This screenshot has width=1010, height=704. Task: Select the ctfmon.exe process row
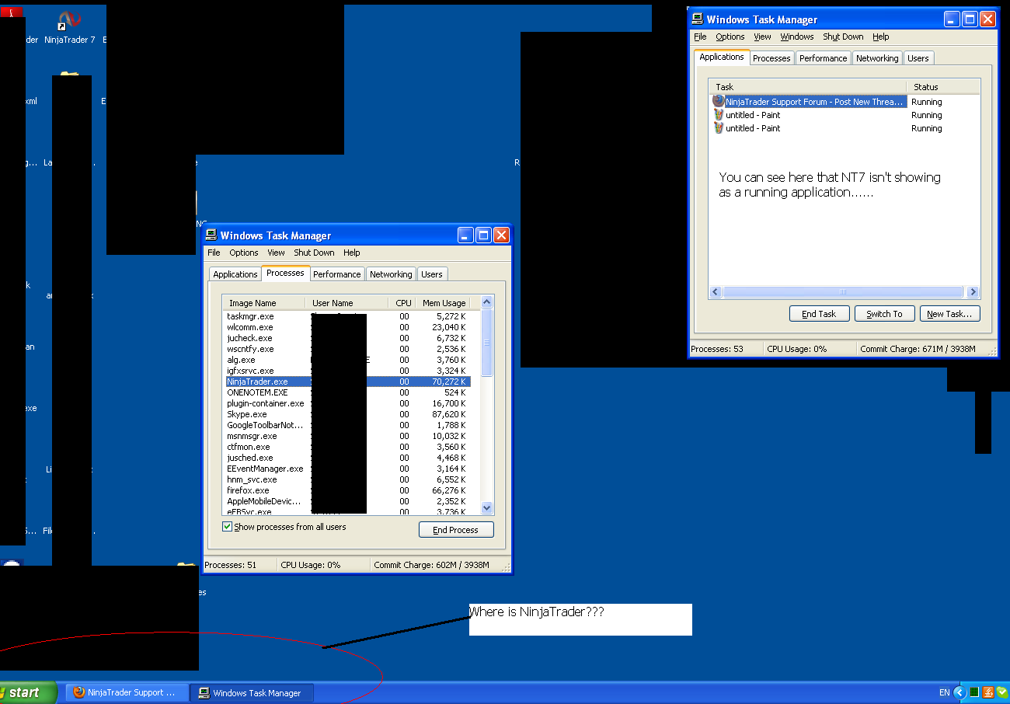(x=347, y=447)
